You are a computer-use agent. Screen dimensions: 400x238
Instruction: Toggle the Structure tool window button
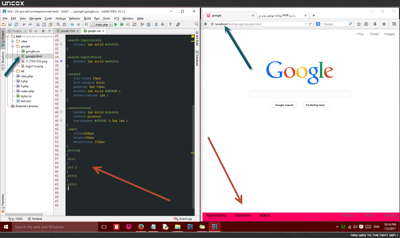click(3, 61)
